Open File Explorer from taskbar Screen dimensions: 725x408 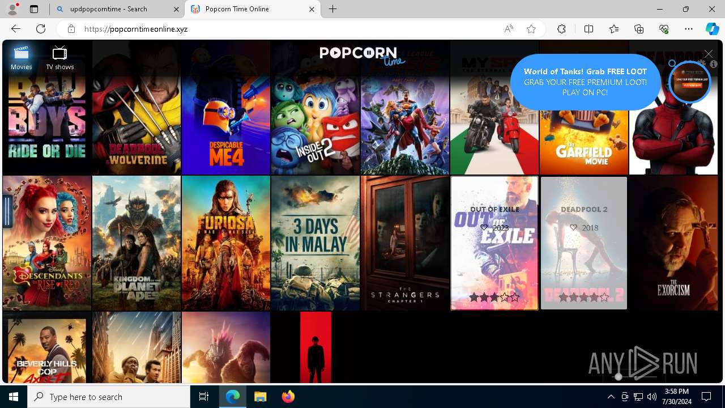point(260,397)
